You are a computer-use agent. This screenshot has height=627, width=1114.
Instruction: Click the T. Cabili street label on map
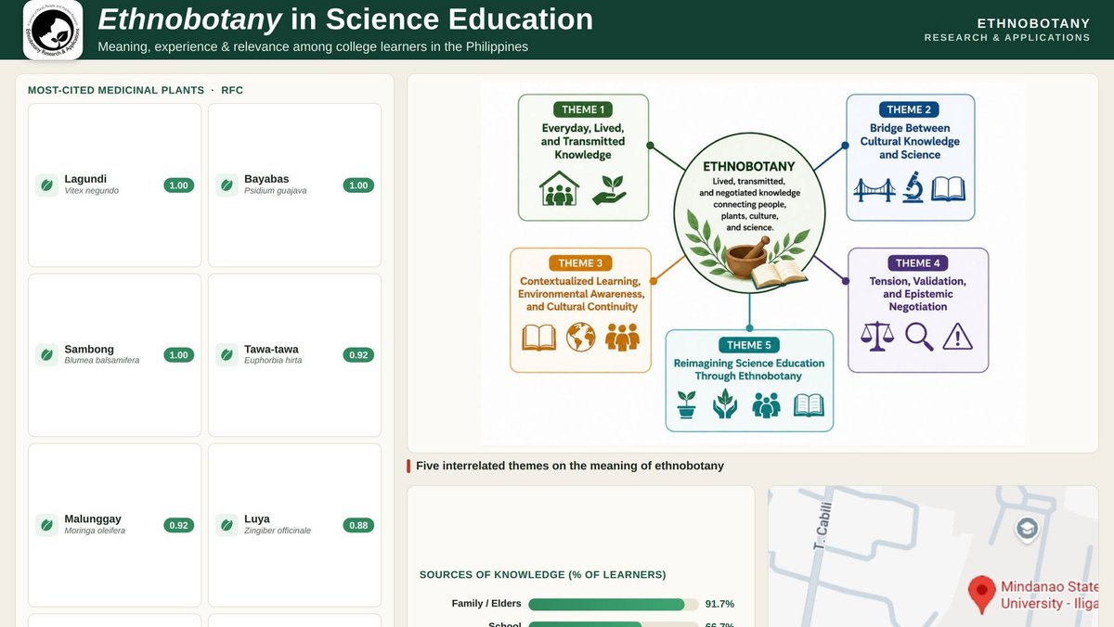tap(822, 526)
